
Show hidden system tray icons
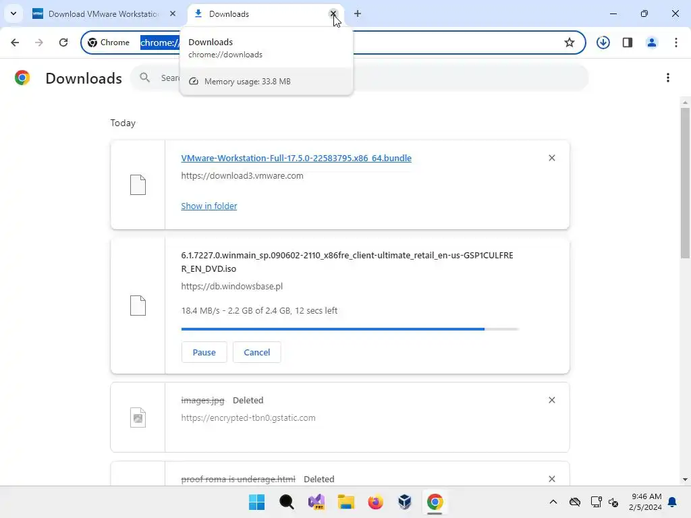click(553, 502)
